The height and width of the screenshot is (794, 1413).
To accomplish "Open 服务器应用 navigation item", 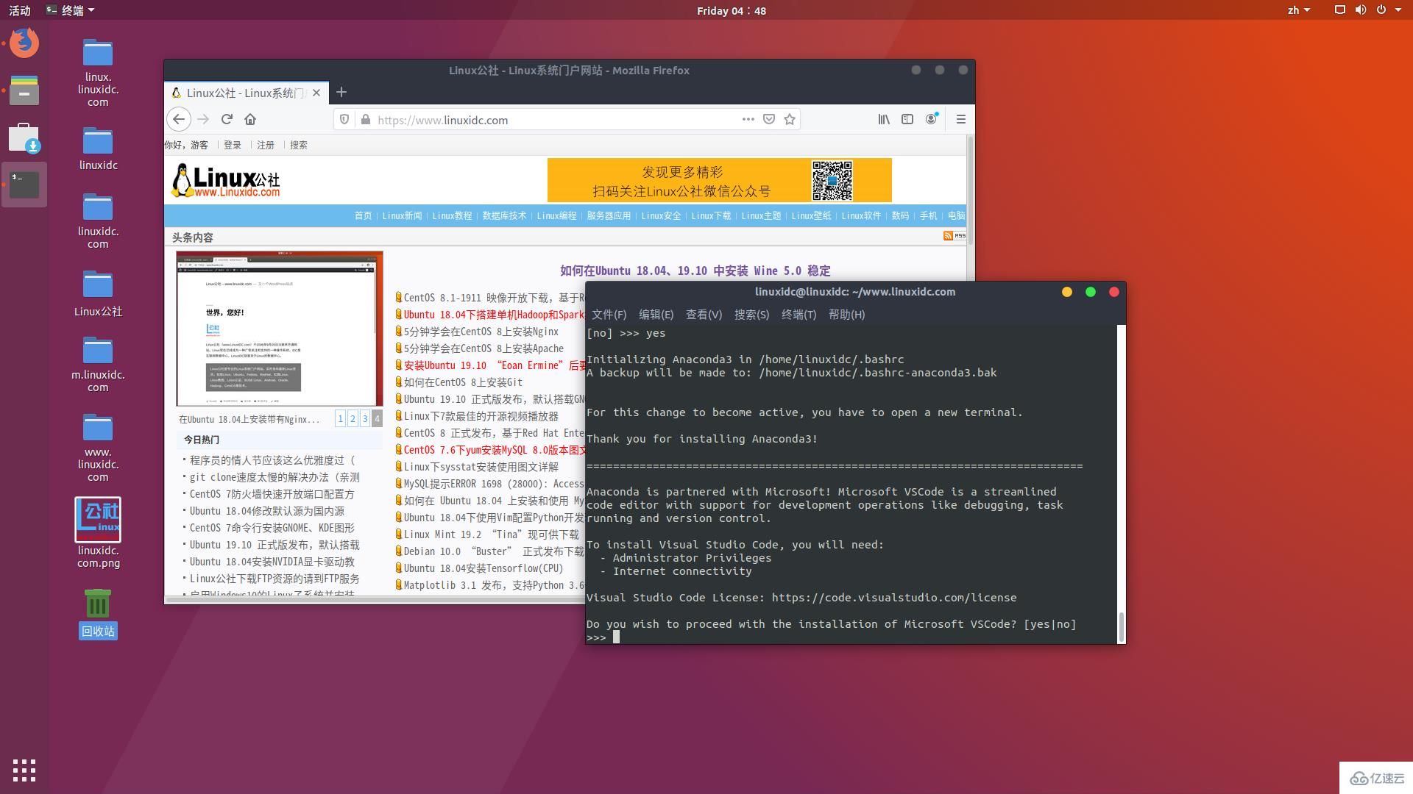I will [609, 215].
